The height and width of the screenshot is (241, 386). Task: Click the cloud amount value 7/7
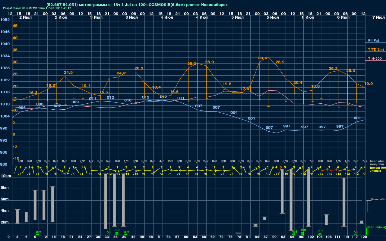point(365,161)
